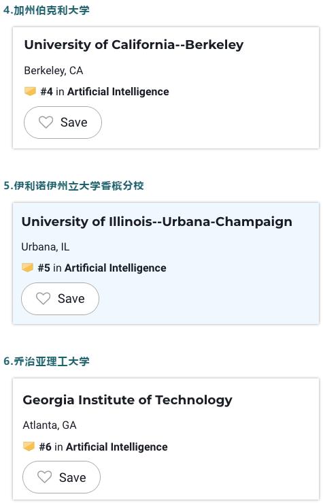Click the heading 6.乔治亚理工大学
Viewport: 323px width, 503px height.
46,361
